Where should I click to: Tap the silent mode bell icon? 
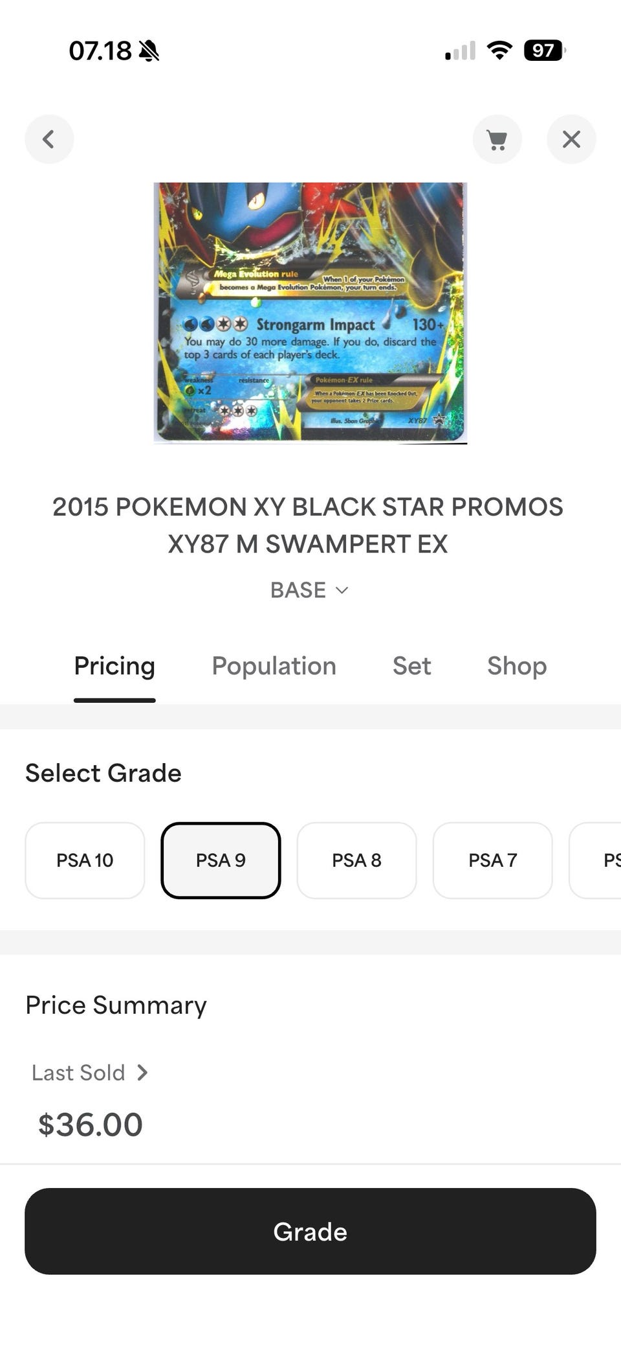[149, 51]
